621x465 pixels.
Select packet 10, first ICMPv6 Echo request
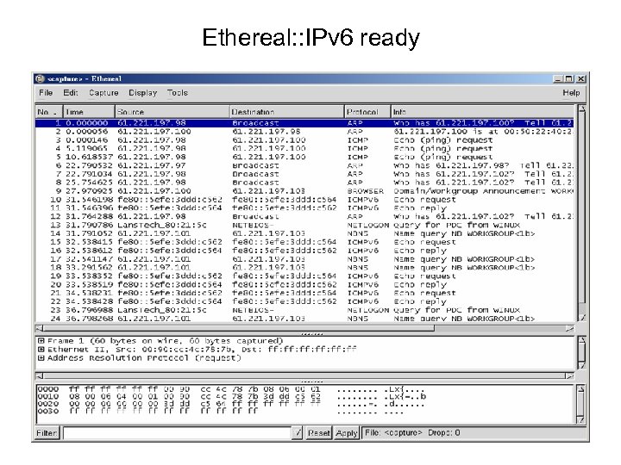304,200
